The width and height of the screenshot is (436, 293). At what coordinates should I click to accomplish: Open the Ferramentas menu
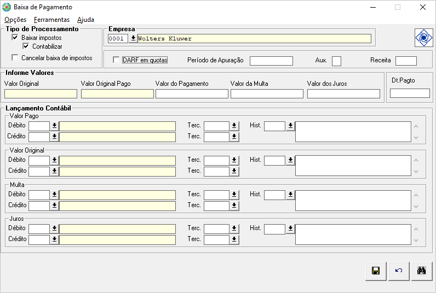click(x=51, y=20)
